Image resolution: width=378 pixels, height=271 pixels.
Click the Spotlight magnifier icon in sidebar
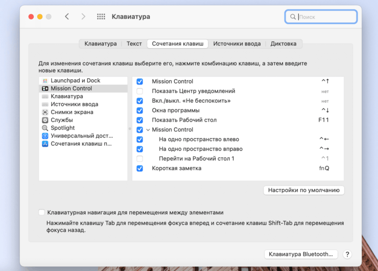[x=45, y=128]
